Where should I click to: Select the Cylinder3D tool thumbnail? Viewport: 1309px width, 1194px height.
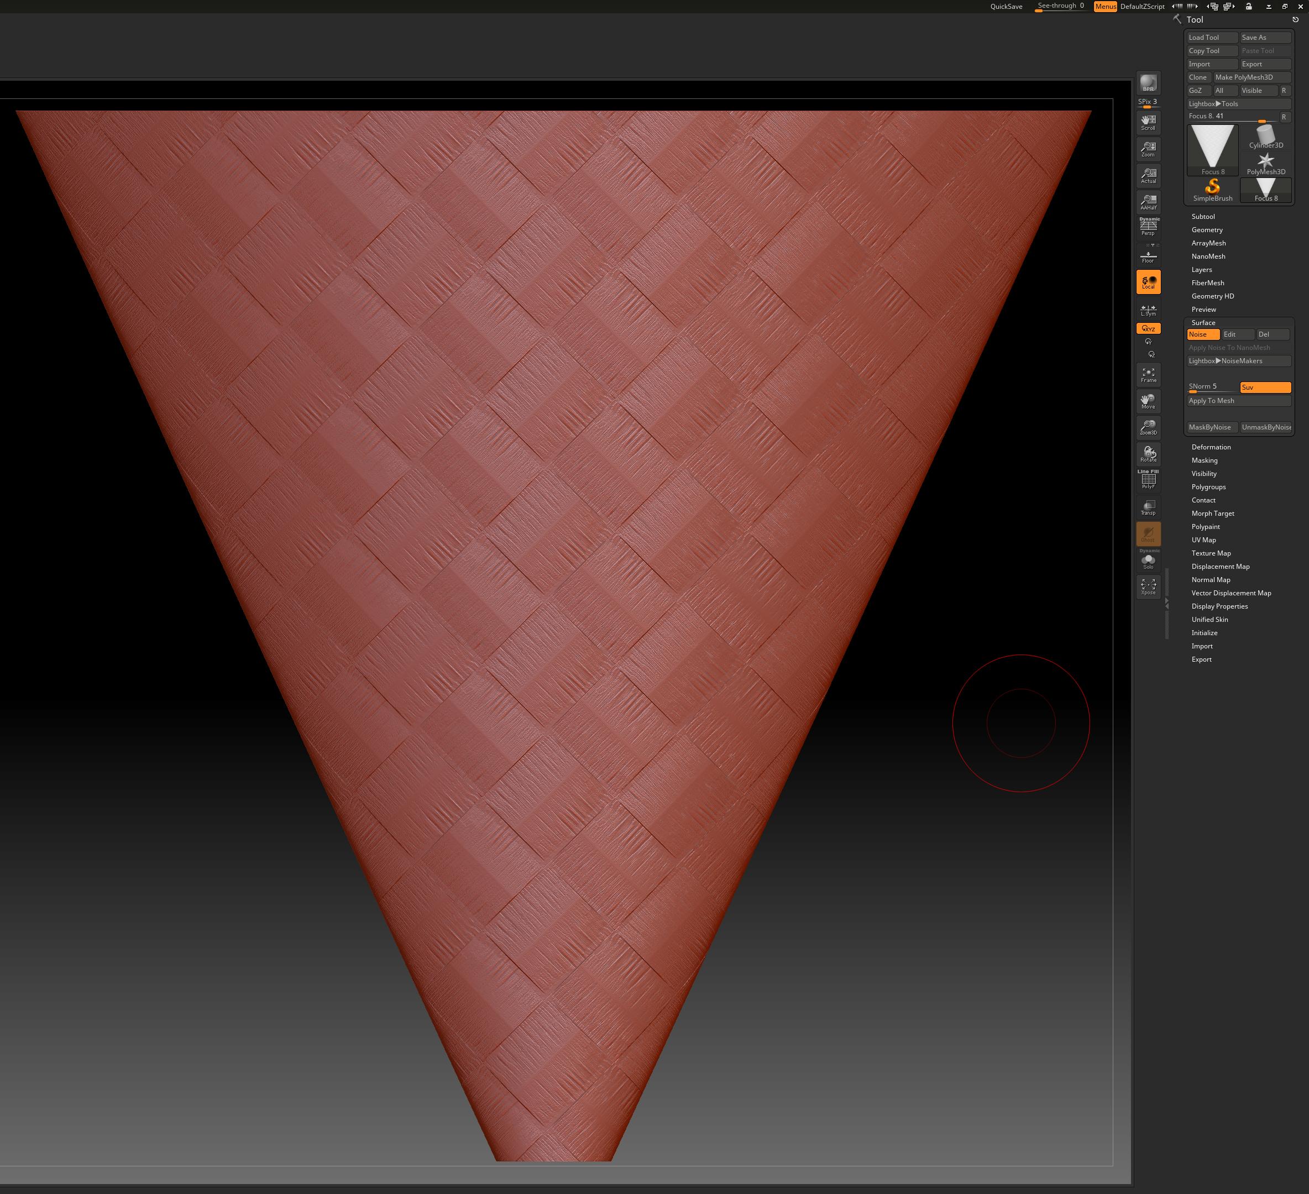[x=1265, y=137]
